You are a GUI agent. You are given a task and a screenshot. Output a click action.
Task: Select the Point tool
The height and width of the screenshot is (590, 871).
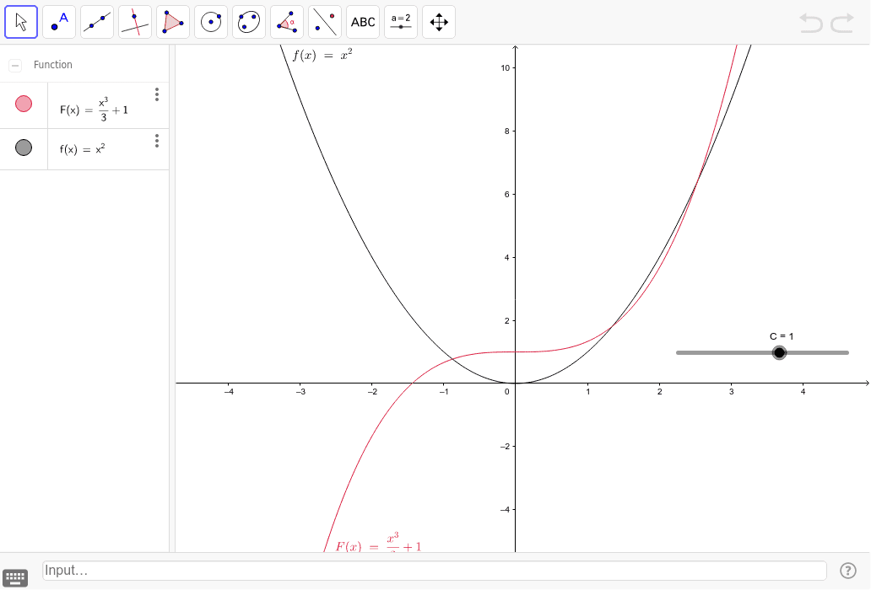coord(59,22)
